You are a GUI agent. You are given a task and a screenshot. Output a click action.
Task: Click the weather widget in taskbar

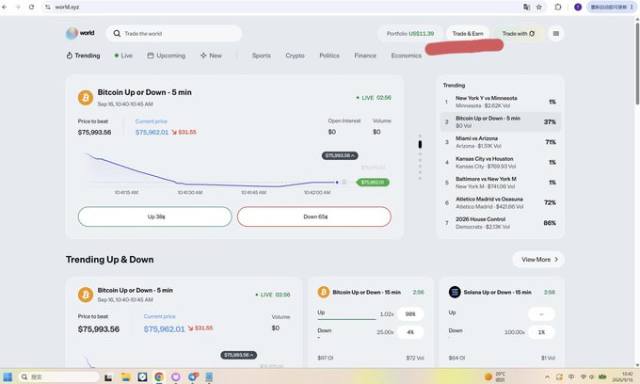click(495, 376)
